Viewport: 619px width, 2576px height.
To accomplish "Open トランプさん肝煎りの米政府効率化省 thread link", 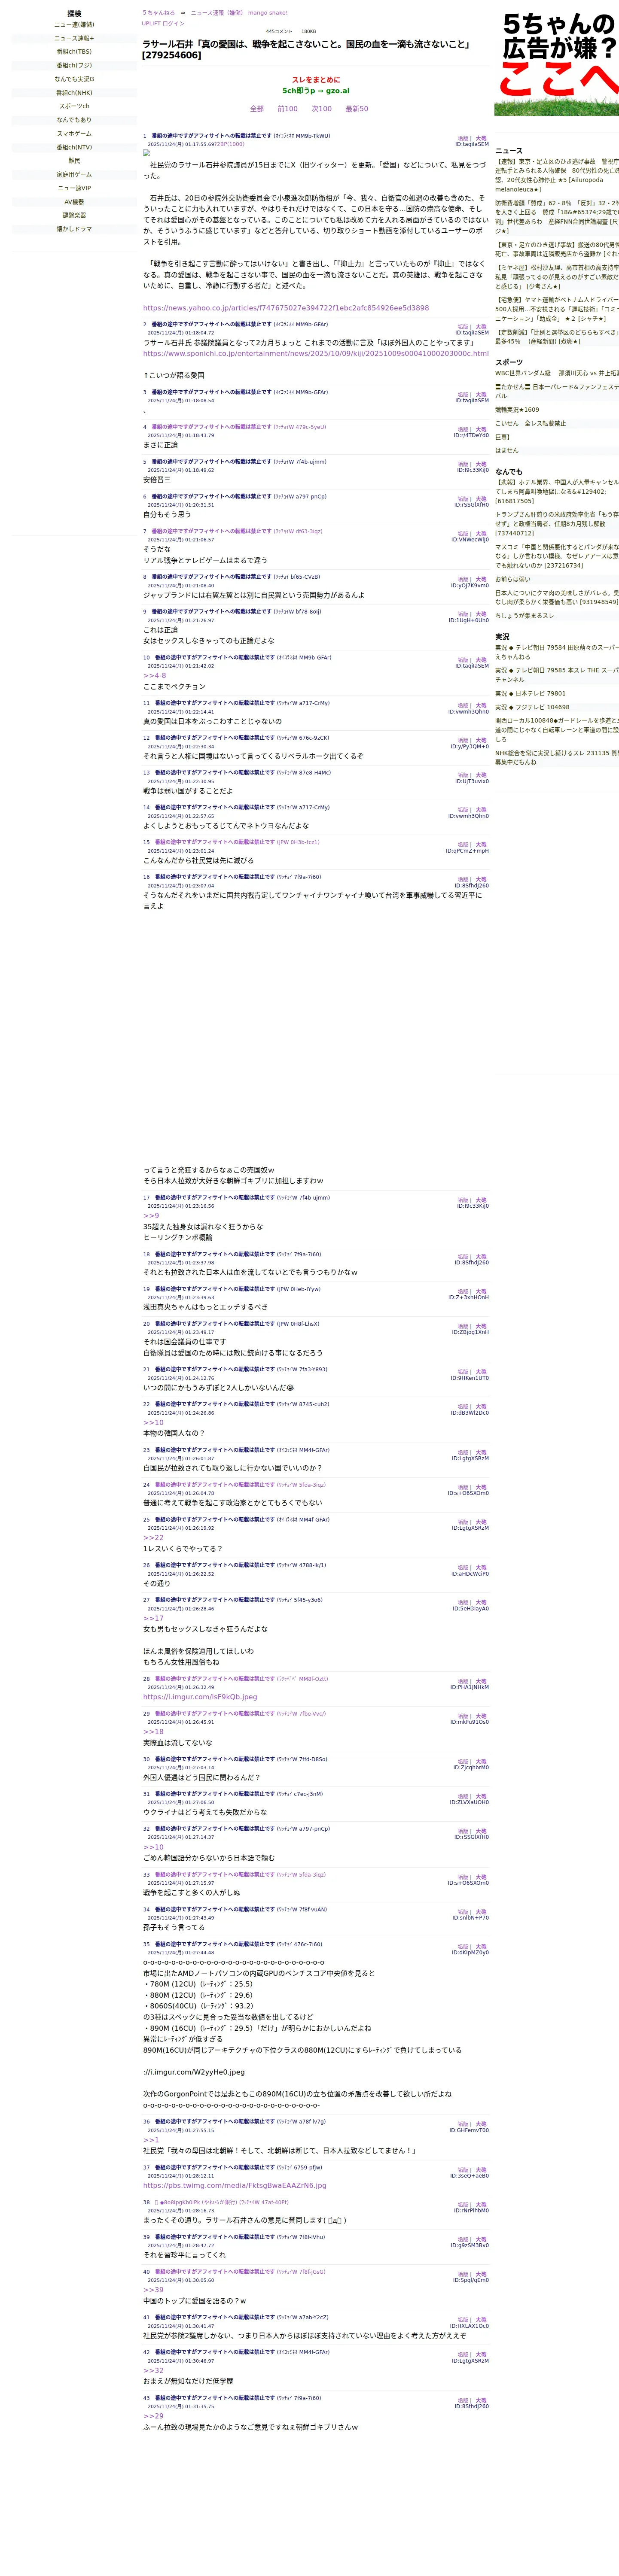I will (x=557, y=524).
